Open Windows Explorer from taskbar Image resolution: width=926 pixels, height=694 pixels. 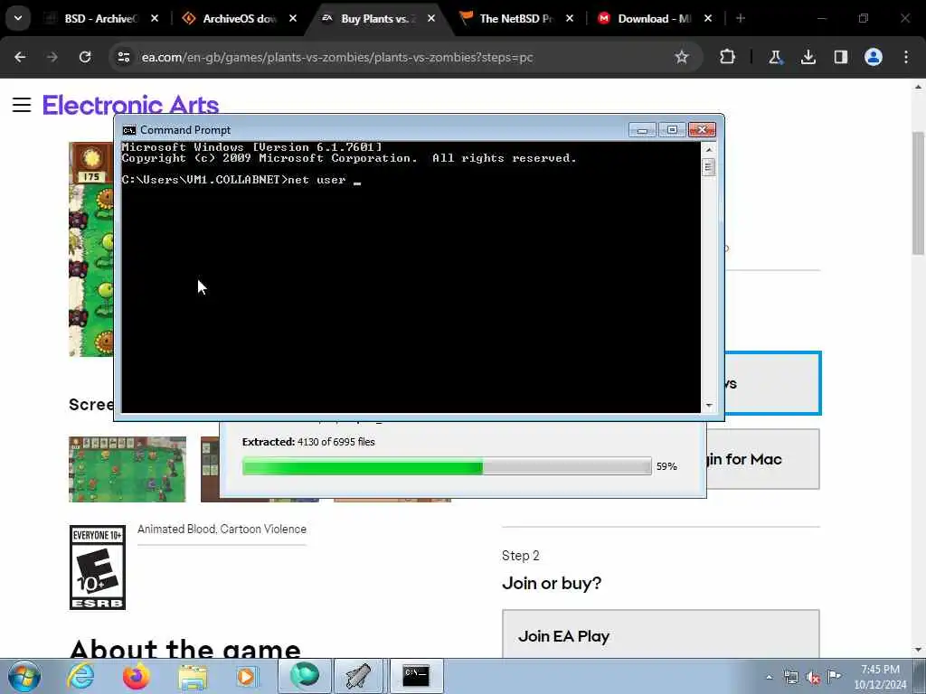coord(193,676)
